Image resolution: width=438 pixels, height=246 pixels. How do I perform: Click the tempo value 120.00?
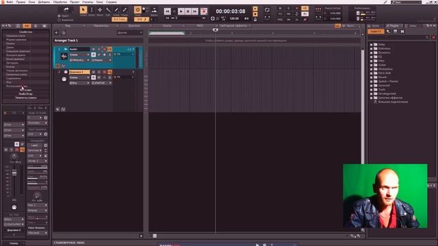[x=234, y=18]
